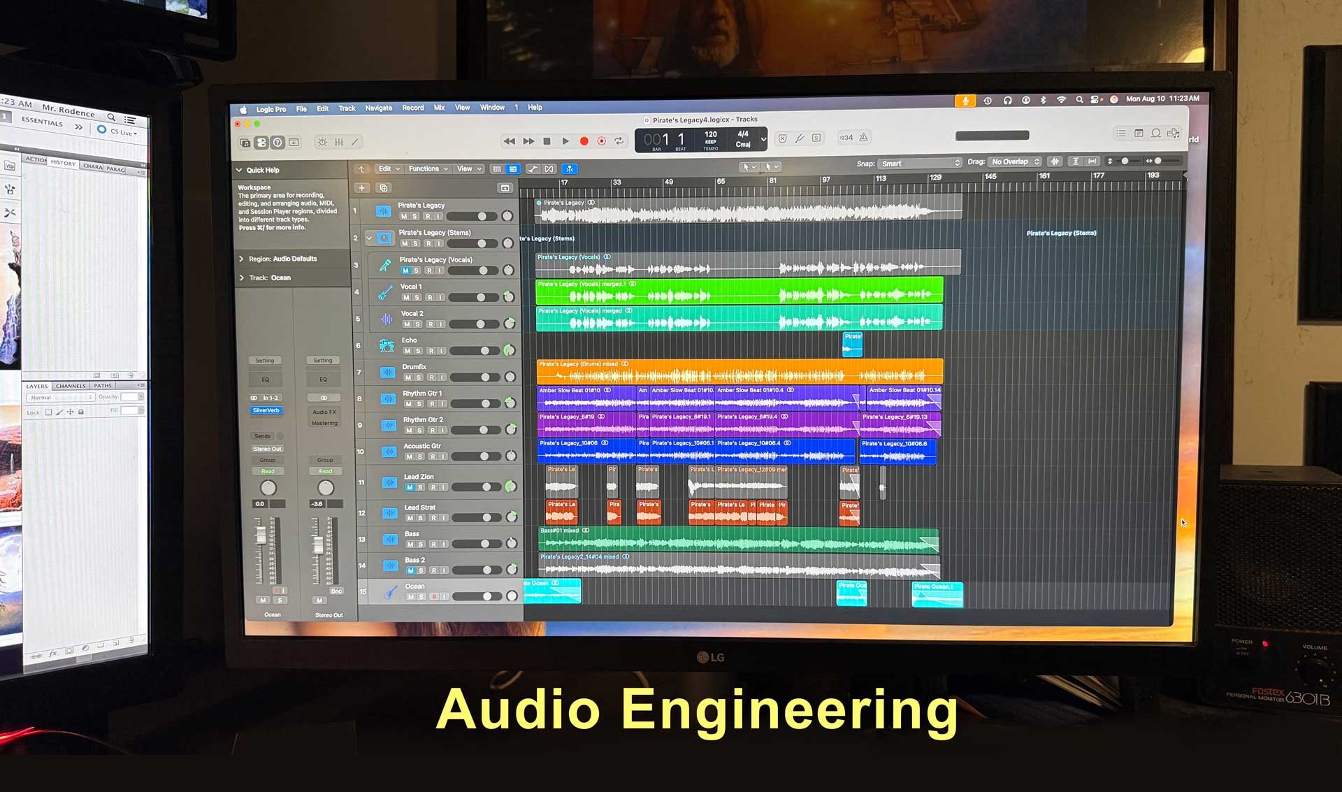Open the Navigate menu in menu bar

379,108
